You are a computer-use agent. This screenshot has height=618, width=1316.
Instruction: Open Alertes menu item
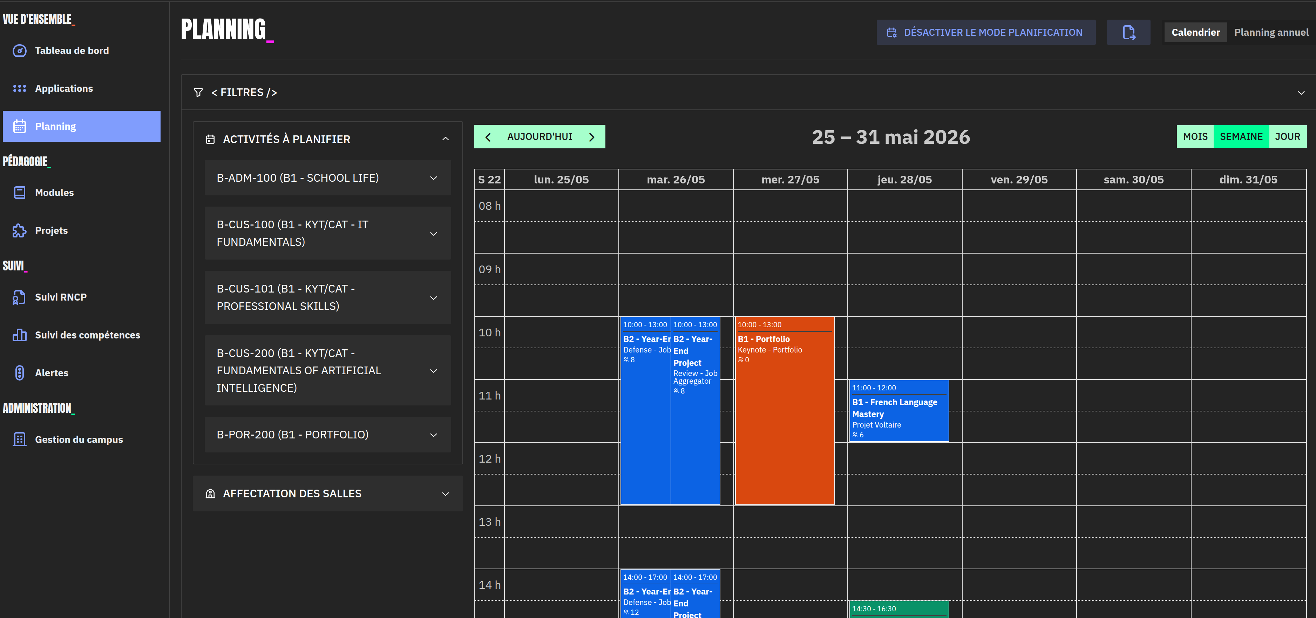click(82, 372)
